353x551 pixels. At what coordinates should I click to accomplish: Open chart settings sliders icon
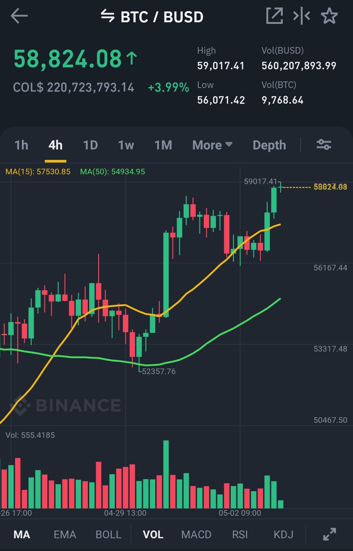[x=324, y=144]
